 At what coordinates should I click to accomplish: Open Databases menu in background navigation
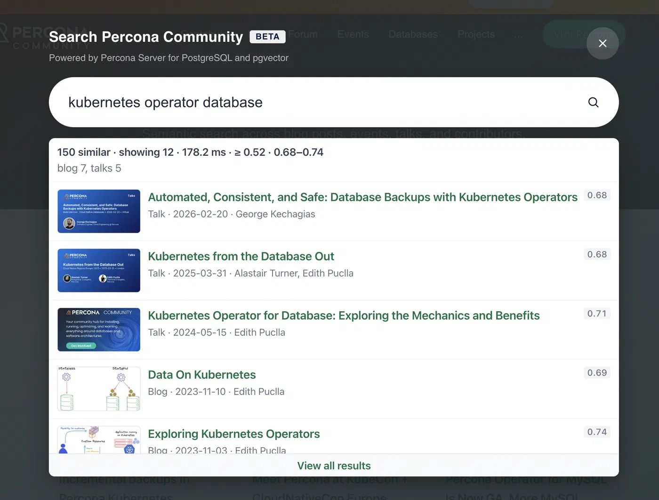[413, 34]
